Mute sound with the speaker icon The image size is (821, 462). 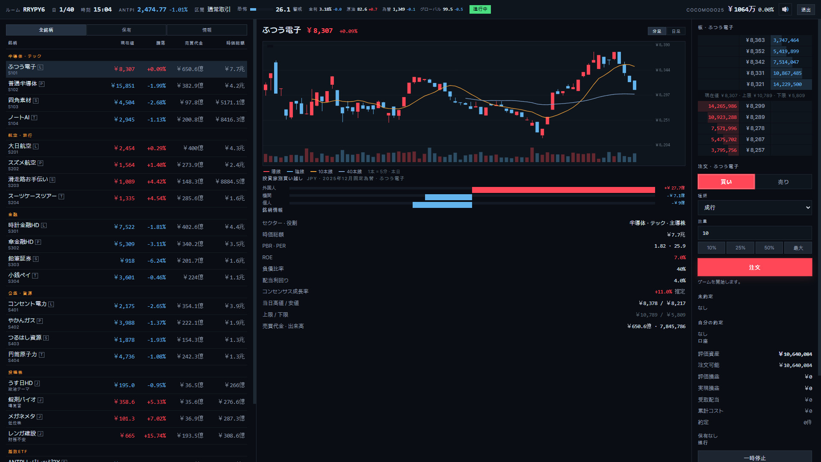coord(785,9)
